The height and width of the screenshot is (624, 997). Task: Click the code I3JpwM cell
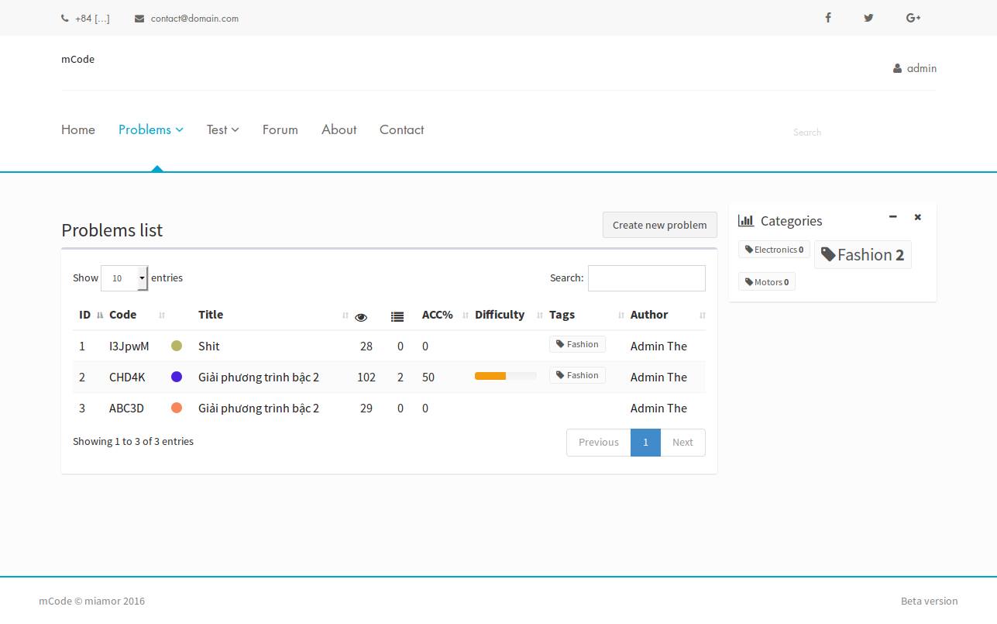point(129,346)
